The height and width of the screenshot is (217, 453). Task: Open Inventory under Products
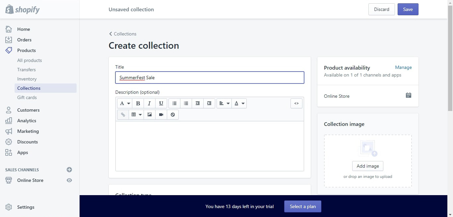tap(27, 79)
